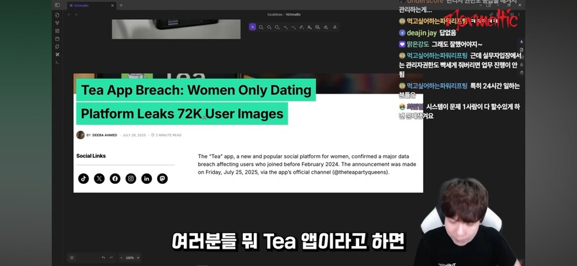Image resolution: width=577 pixels, height=266 pixels.
Task: Select the dark device image on canvas
Action: click(176, 29)
